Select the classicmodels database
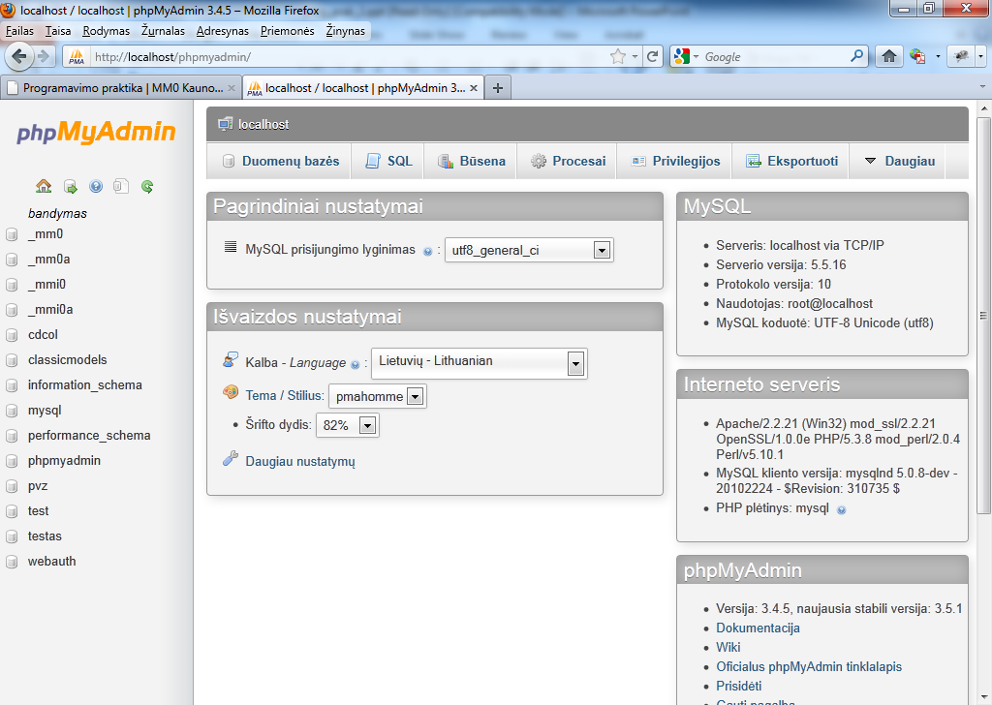This screenshot has height=705, width=992. click(x=68, y=360)
